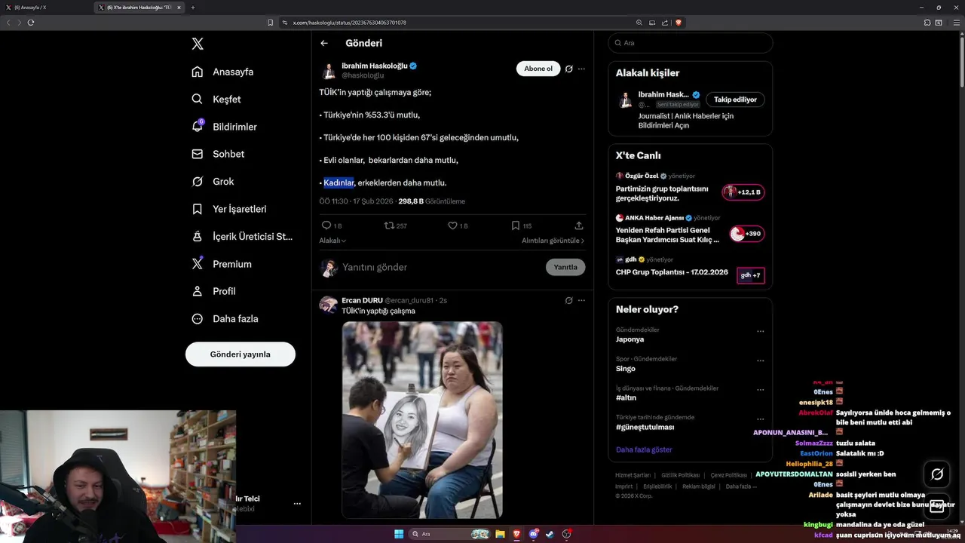Close the İbrahim Haskoloğlu tab
Image resolution: width=965 pixels, height=543 pixels.
[179, 8]
